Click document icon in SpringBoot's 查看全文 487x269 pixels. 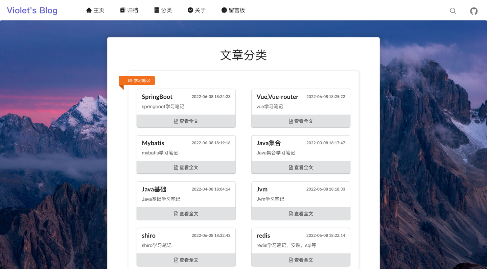pyautogui.click(x=176, y=121)
